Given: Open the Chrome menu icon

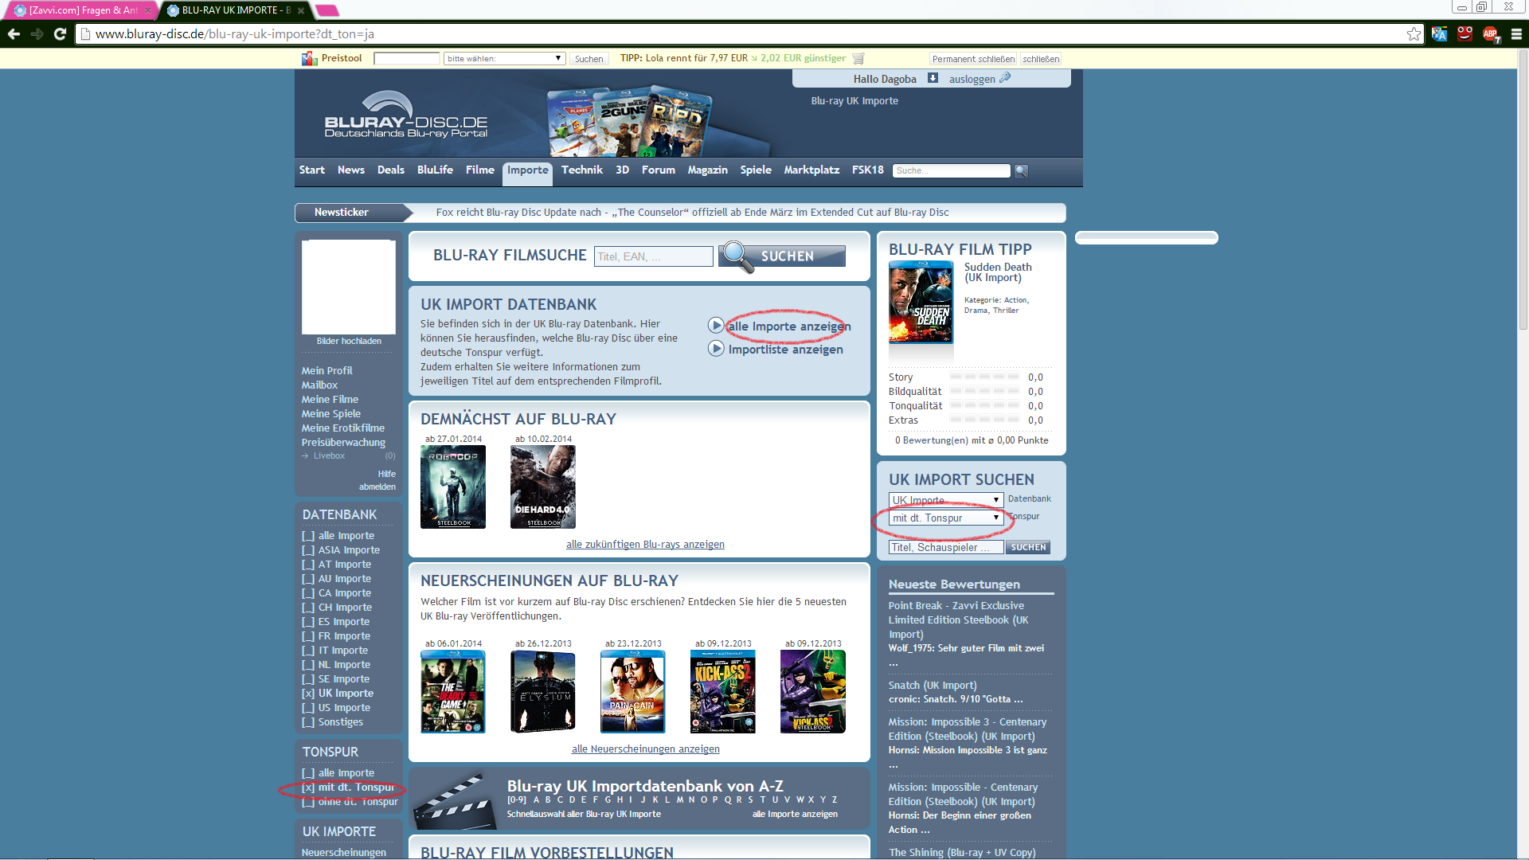Looking at the screenshot, I should pos(1516,33).
